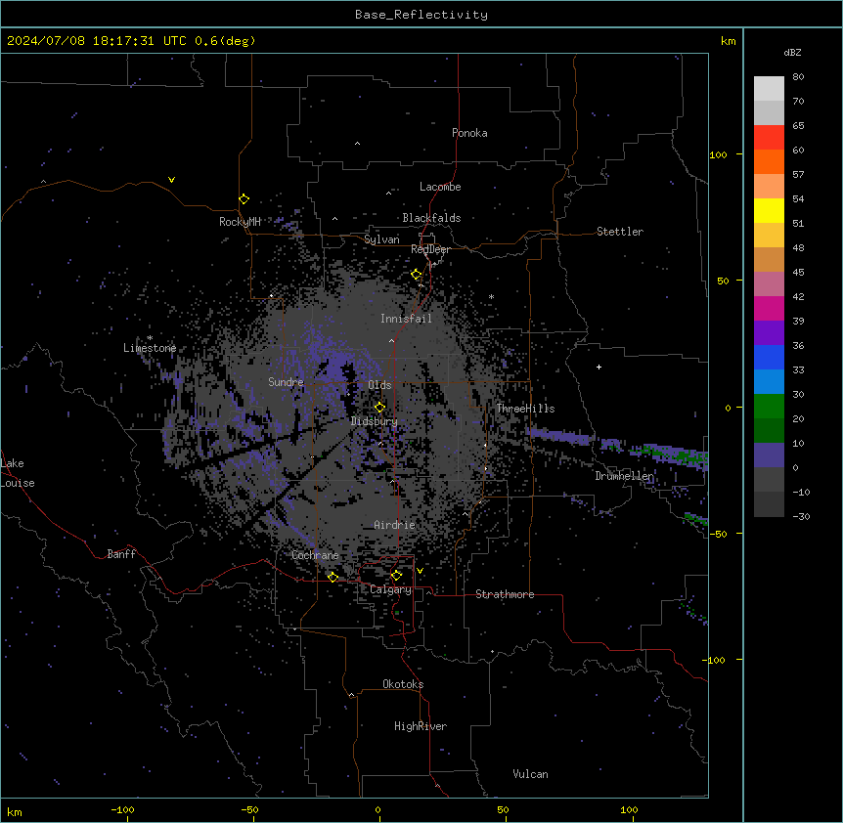The image size is (843, 823).
Task: Click the Sylvan town label
Action: pos(381,239)
